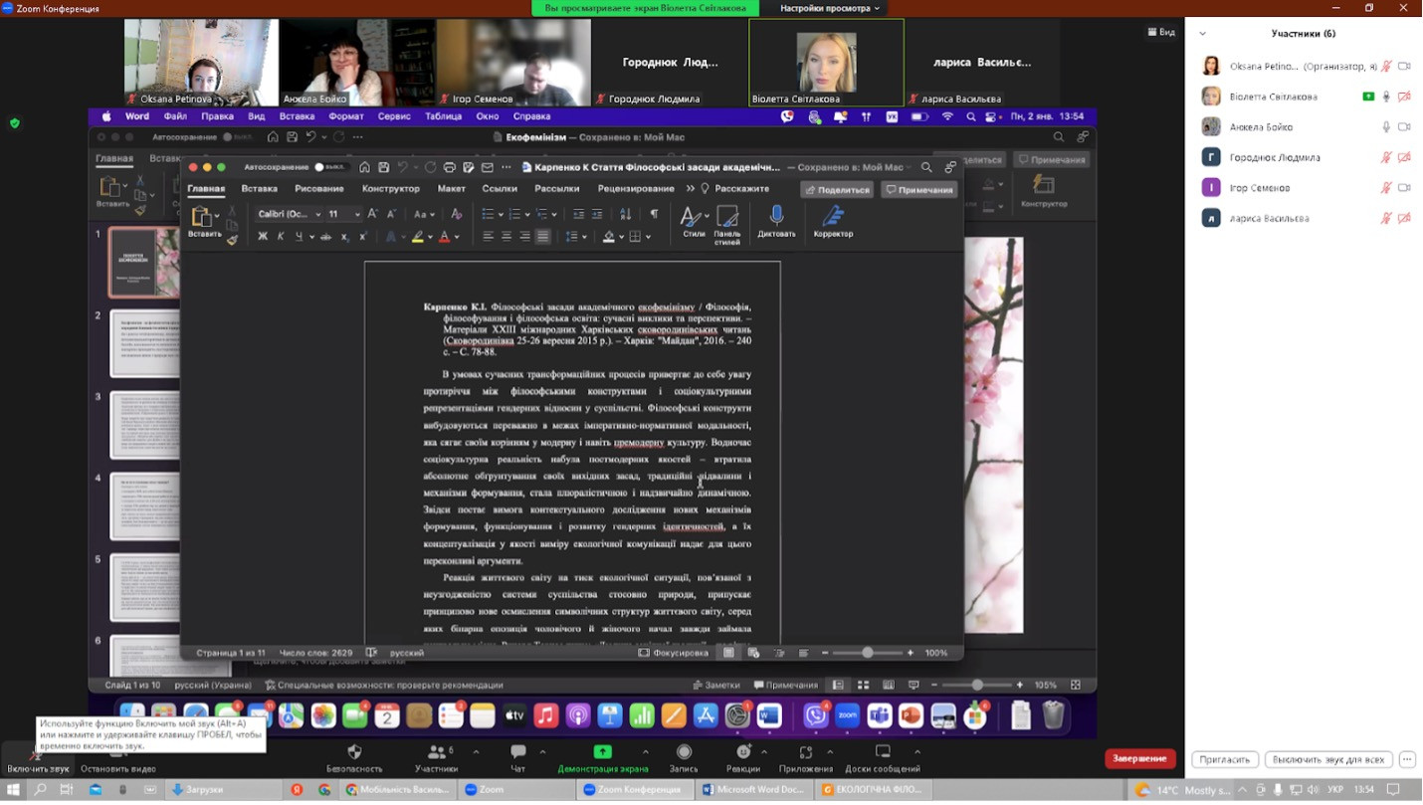1423x805 pixels.
Task: Click the Диктовать microphone icon in Word
Action: pos(776,216)
